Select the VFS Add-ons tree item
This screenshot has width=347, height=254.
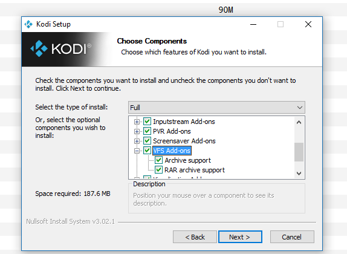pos(172,151)
